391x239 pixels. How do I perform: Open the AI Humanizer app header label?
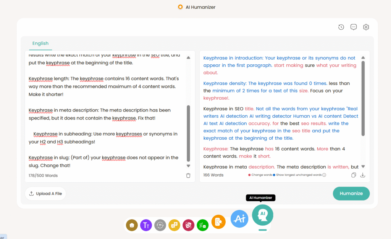tap(196, 7)
